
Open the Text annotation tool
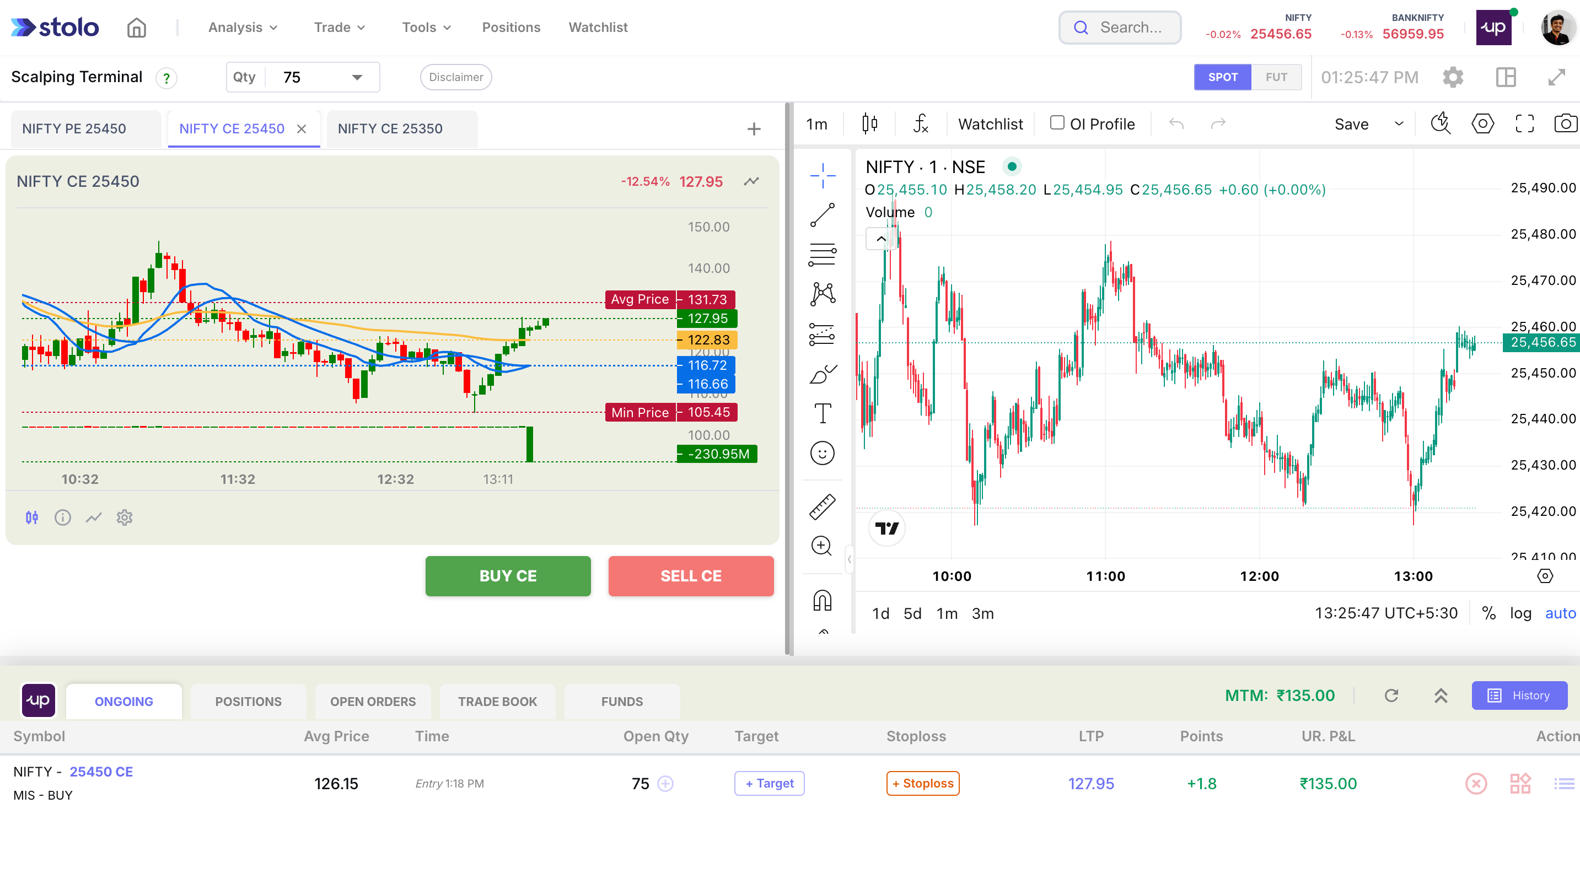(x=823, y=413)
